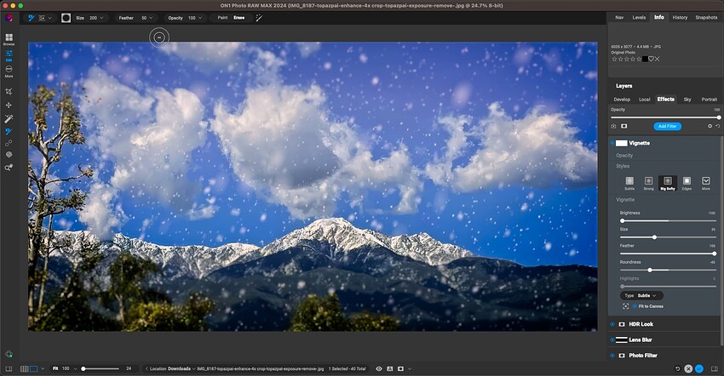Disable the Photo Filter effect
724x376 pixels.
point(612,354)
